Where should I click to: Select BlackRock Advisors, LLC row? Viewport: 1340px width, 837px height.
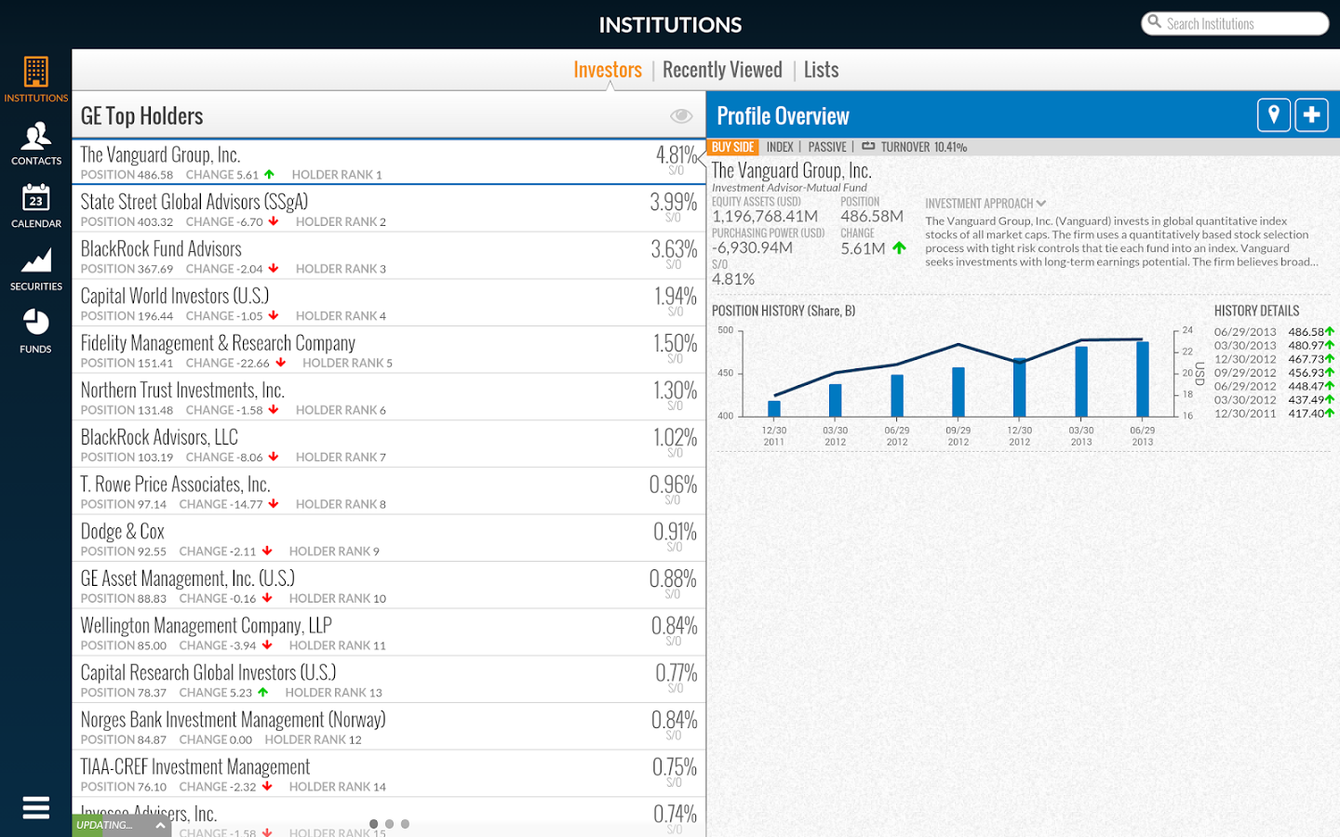tap(388, 445)
